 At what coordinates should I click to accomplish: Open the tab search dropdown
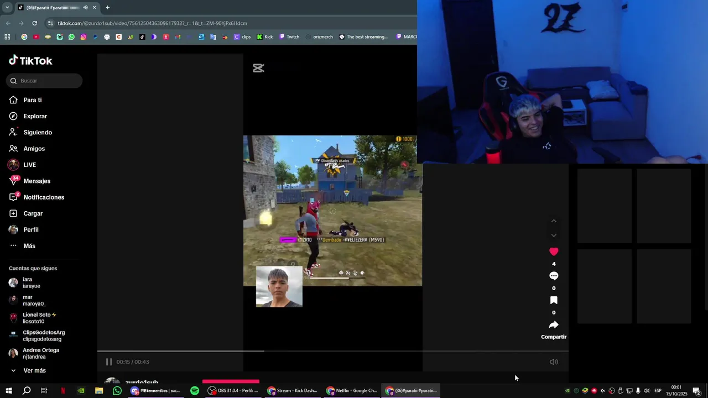7,8
